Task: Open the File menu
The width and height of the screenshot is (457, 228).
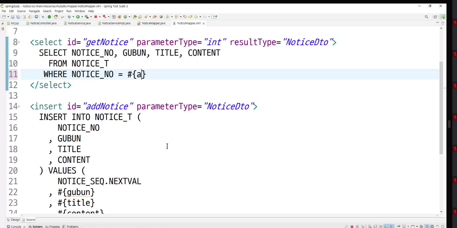Action: tap(4, 11)
